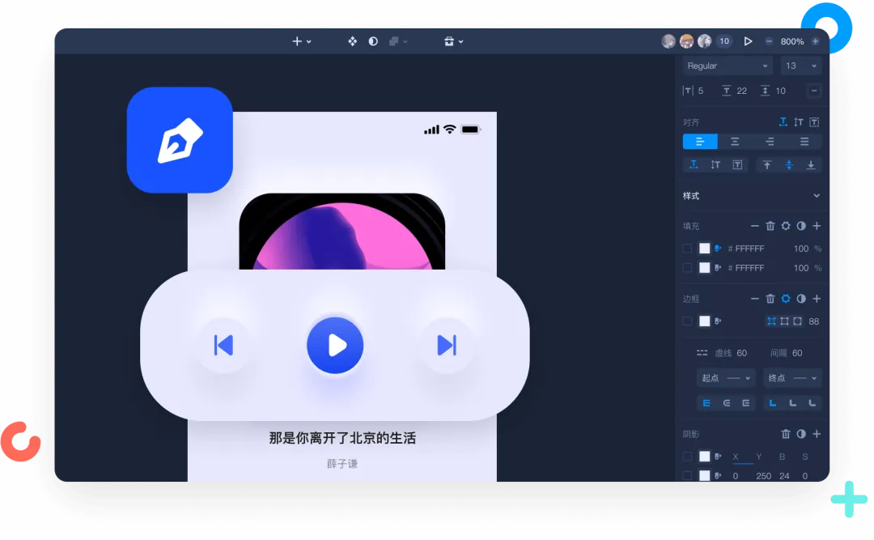
Task: Open the font size 13 dropdown
Action: pyautogui.click(x=801, y=66)
